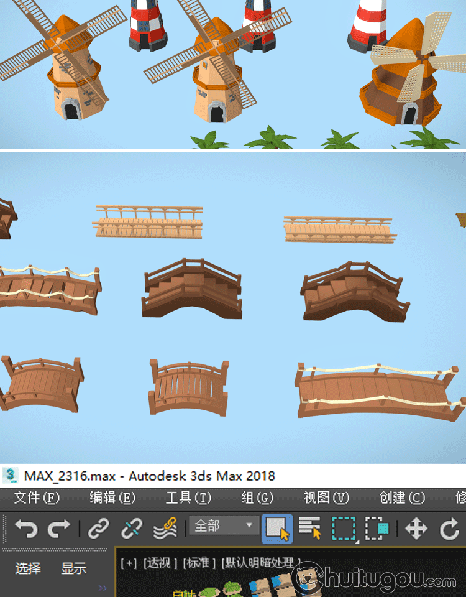Screen dimensions: 466x597
Task: Click the Undo arrow icon
Action: pyautogui.click(x=26, y=529)
